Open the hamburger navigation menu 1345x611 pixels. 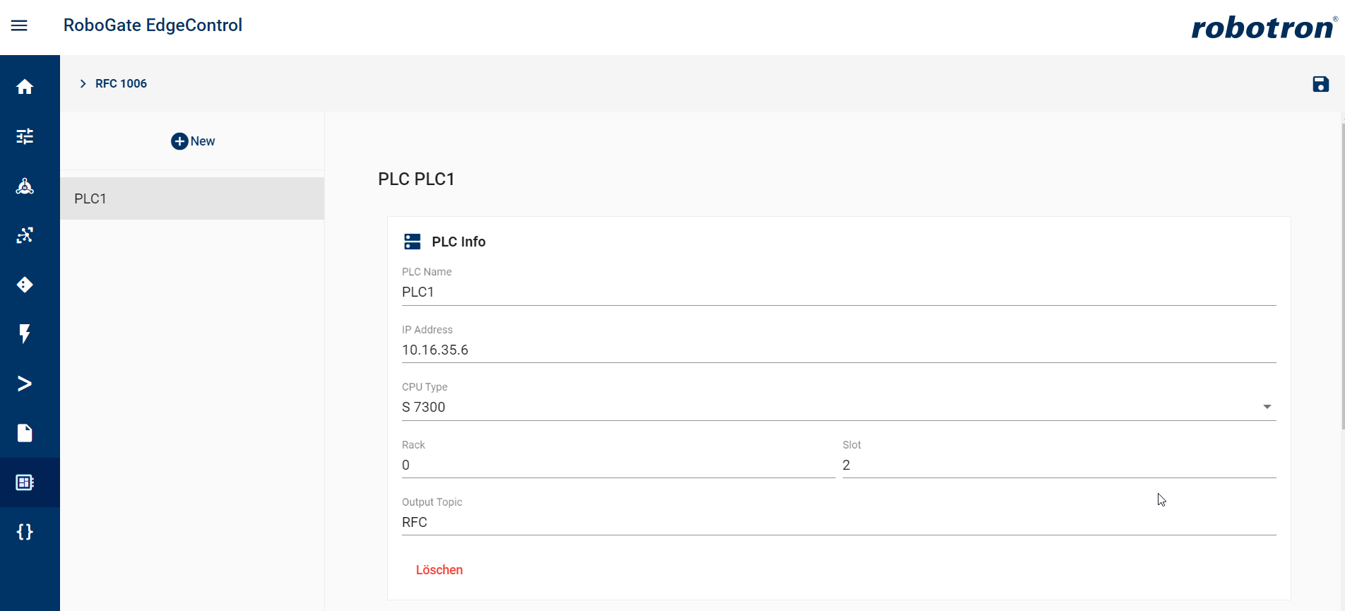pyautogui.click(x=19, y=26)
